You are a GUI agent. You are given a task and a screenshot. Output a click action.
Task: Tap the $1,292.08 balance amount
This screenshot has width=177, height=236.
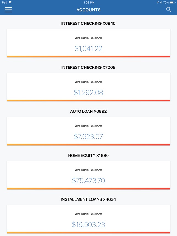coord(88,93)
